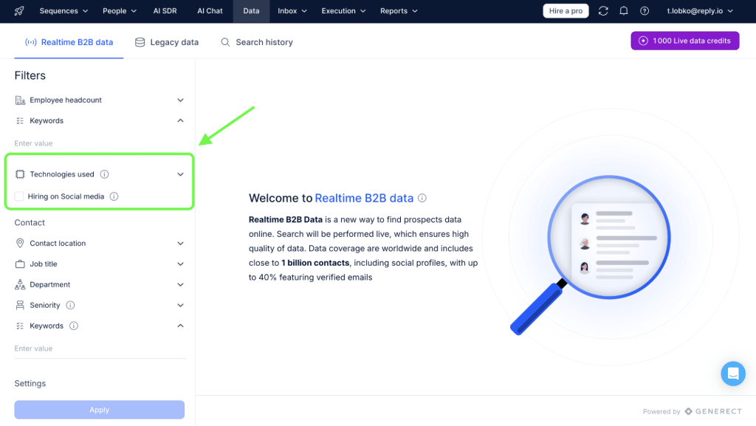Screen dimensions: 756x426
Task: Open the Search history tab
Action: (x=257, y=42)
